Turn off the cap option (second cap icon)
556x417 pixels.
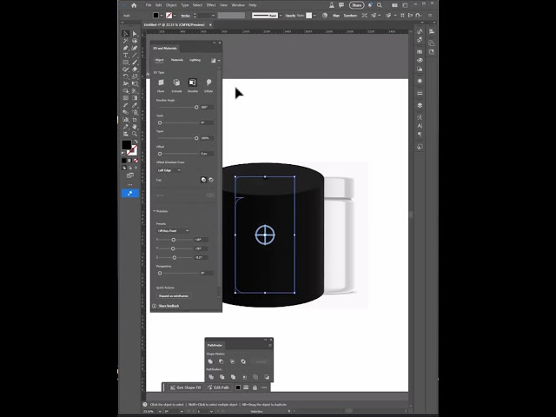click(211, 180)
